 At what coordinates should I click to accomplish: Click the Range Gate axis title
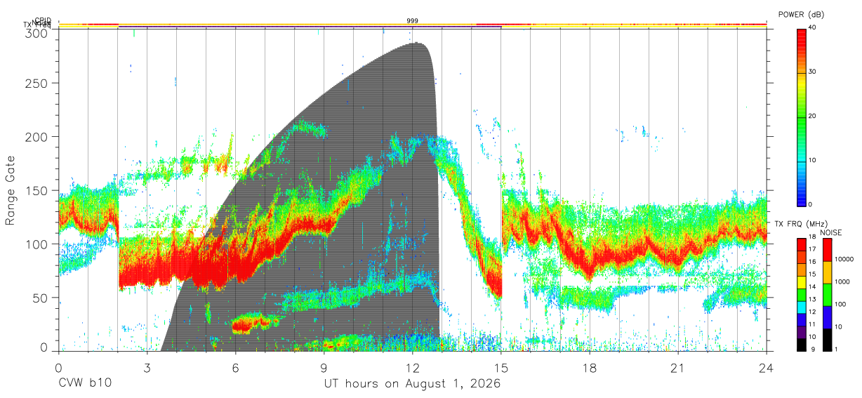[11, 190]
